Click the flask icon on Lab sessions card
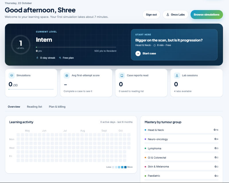The width and height of the screenshot is (229, 183). coord(177,75)
